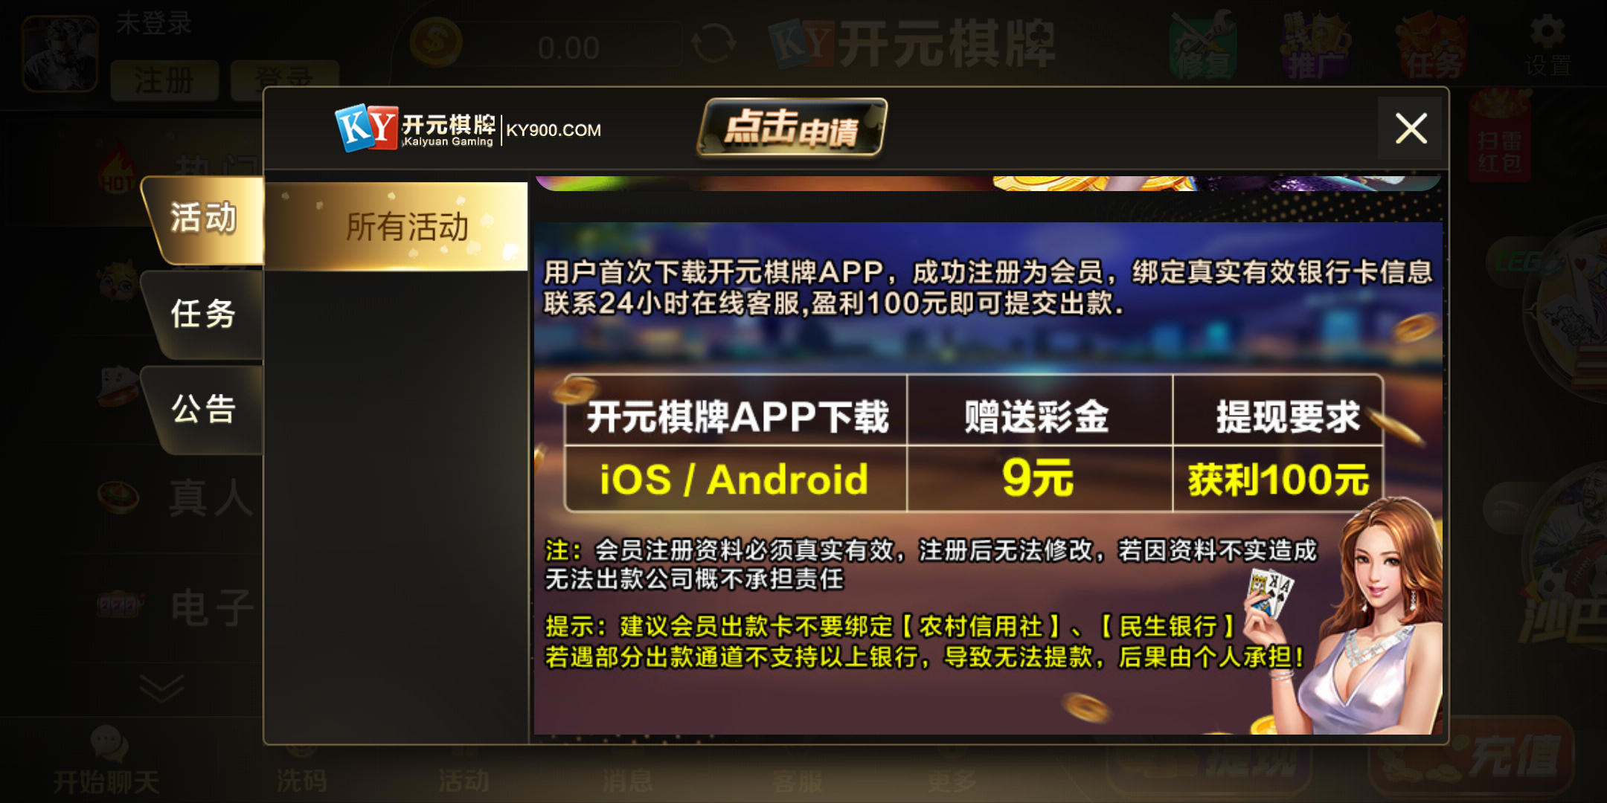This screenshot has width=1607, height=803.
Task: Tap the 任务 icon in top bar
Action: pos(1432,46)
